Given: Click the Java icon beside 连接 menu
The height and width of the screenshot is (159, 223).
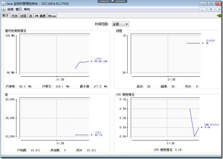Looking at the screenshot, I should tap(4, 9).
